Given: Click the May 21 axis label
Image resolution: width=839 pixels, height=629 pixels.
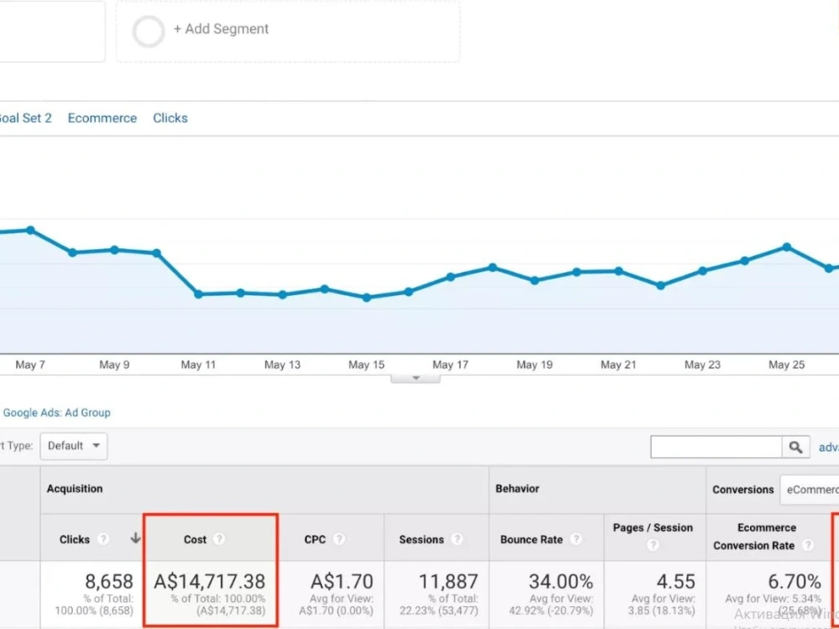Looking at the screenshot, I should pyautogui.click(x=618, y=365).
